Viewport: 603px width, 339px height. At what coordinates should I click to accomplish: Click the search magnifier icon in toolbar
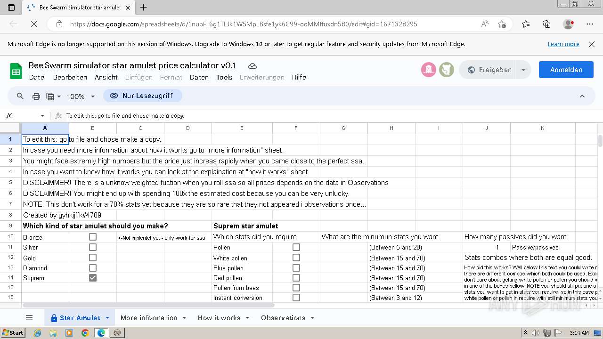coord(20,96)
